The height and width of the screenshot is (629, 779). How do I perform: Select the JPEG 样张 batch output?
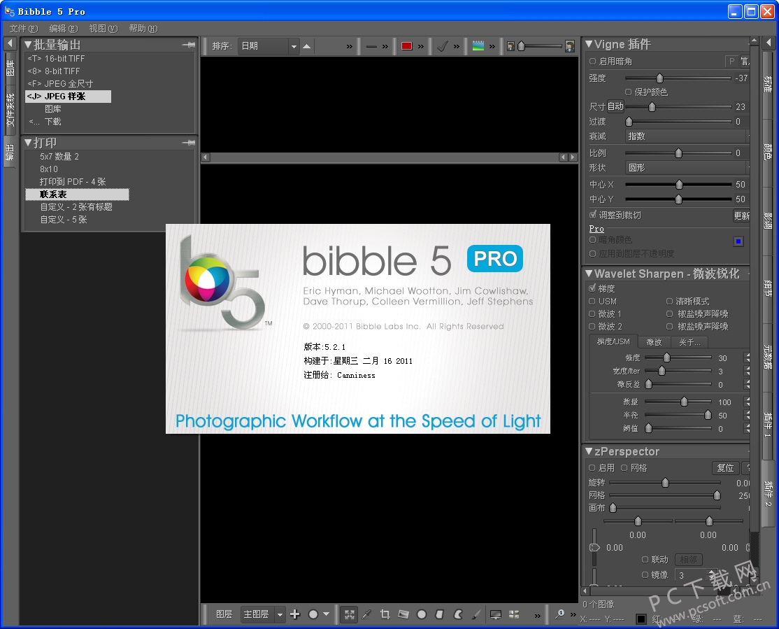68,97
